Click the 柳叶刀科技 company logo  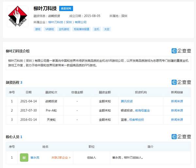point(18,16)
